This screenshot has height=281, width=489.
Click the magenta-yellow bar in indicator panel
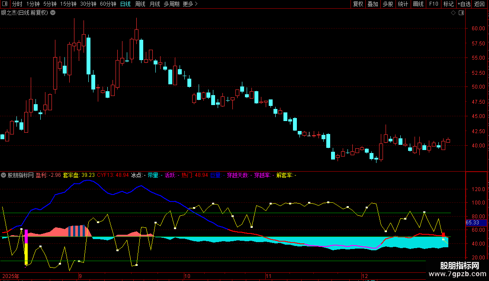pyautogui.click(x=26, y=247)
